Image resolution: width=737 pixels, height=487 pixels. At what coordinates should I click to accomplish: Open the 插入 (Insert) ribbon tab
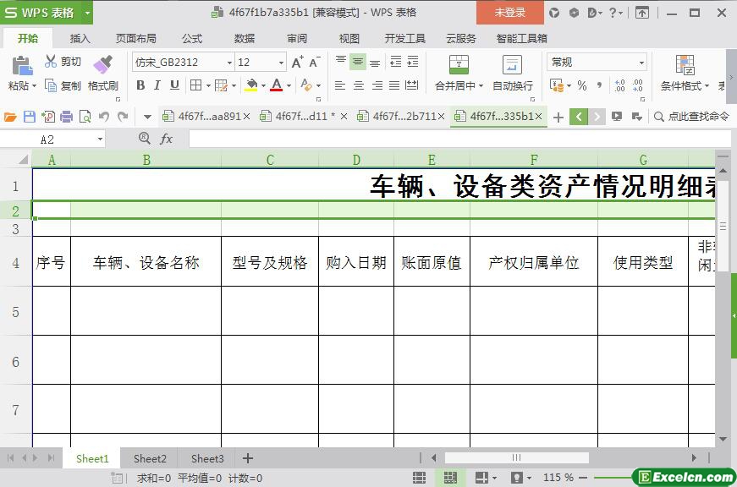point(80,38)
